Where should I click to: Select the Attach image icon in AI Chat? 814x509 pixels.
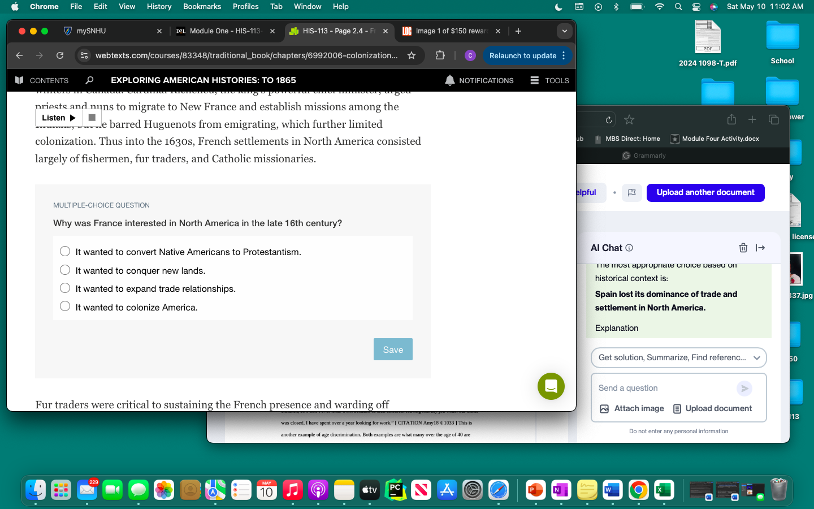coord(604,408)
